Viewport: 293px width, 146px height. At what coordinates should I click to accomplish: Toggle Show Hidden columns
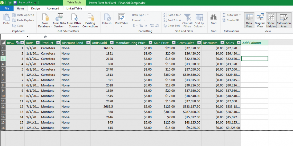click(271, 20)
